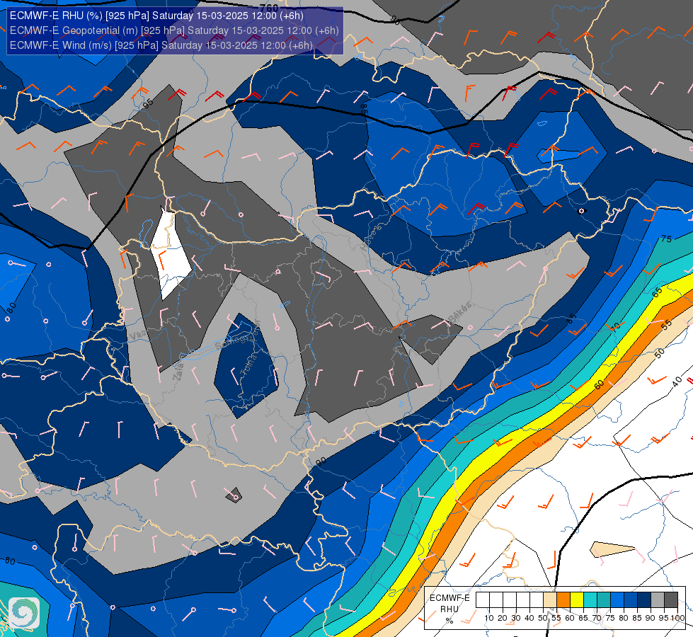
Task: Click the Tolna county label on map
Action: 248,365
